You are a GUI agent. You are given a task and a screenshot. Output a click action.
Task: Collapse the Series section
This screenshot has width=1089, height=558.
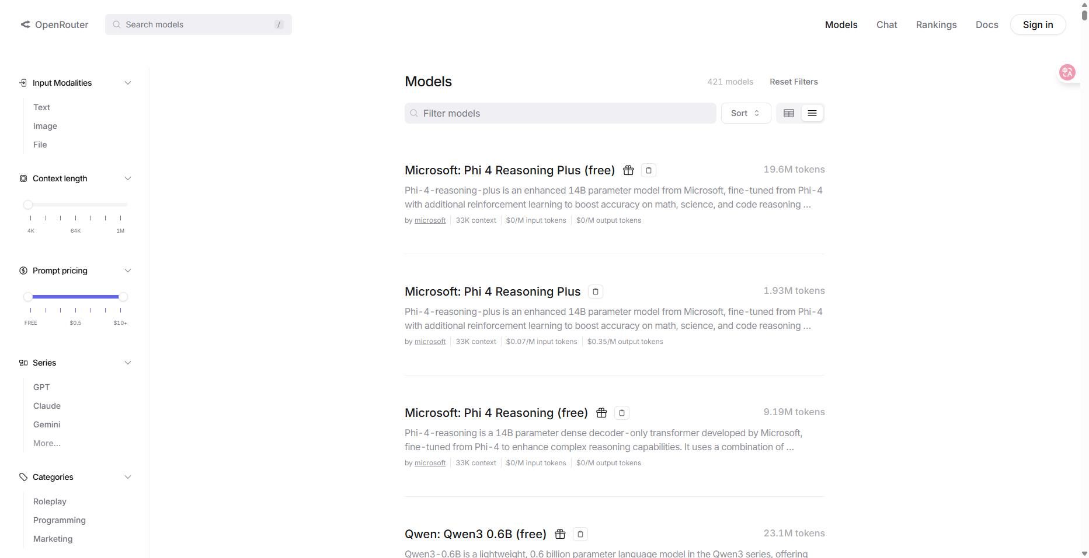point(128,363)
